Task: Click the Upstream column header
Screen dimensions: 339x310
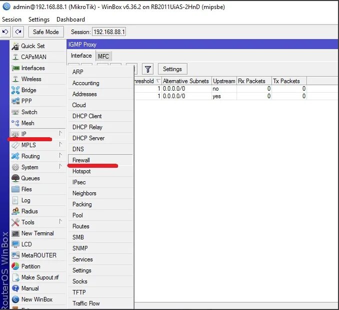Action: 224,81
